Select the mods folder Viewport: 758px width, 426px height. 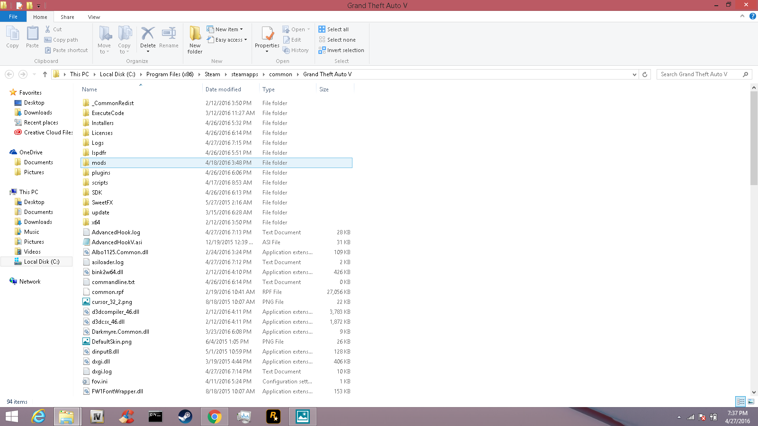(x=217, y=163)
